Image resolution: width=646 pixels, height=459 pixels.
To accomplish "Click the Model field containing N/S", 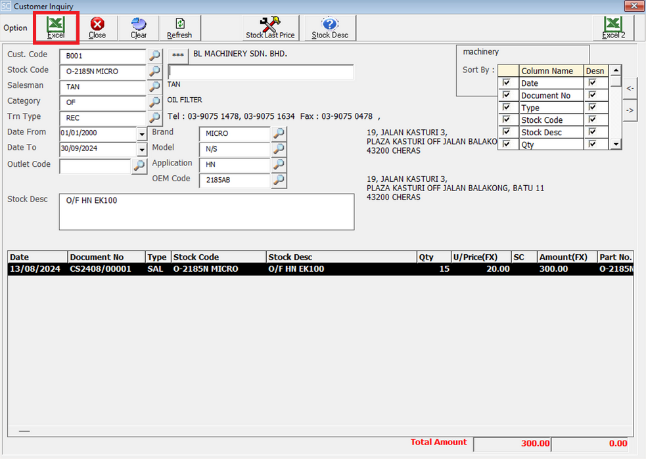I will (235, 149).
